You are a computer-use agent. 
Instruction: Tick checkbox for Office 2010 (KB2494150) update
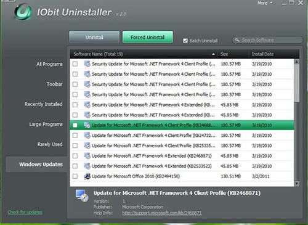(75, 176)
